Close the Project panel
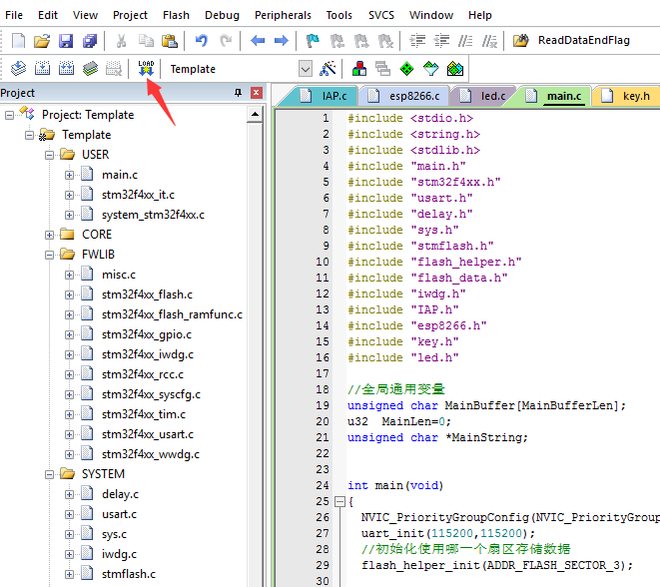The image size is (660, 587). pos(257,93)
